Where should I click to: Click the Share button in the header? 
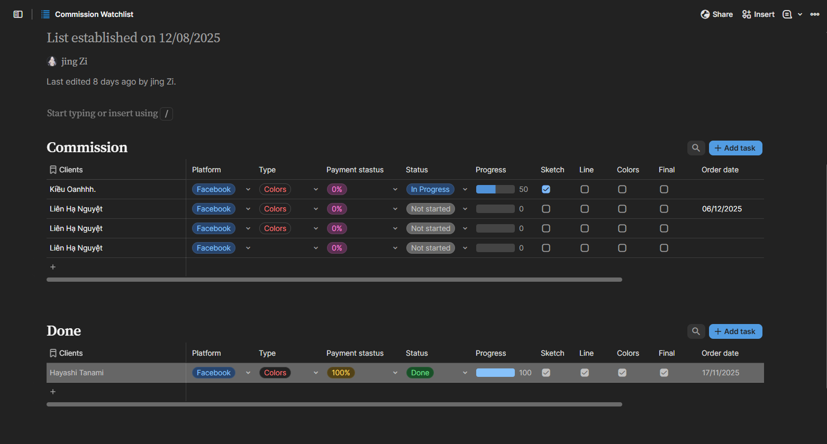(717, 14)
